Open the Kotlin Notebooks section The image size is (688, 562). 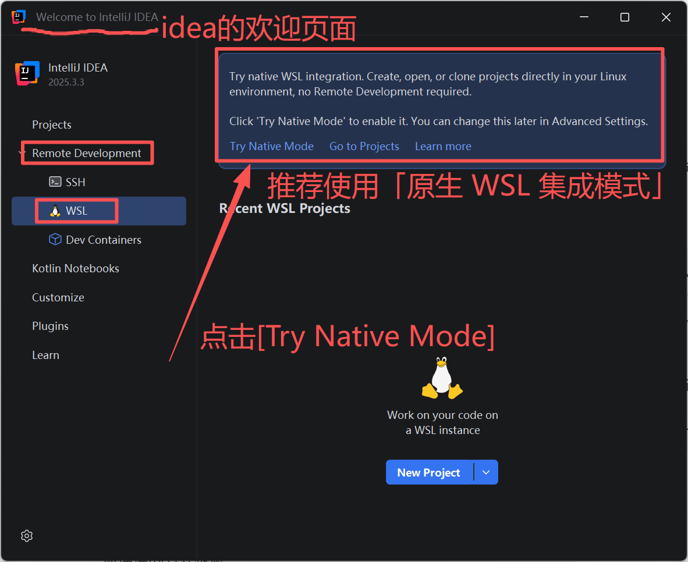75,268
